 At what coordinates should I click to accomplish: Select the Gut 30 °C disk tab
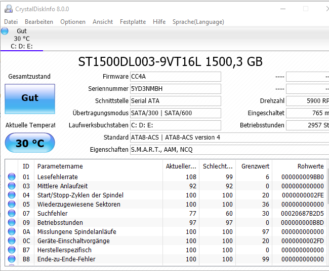pos(22,39)
